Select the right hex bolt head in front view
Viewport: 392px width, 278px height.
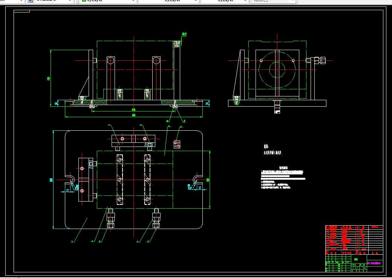(156, 61)
